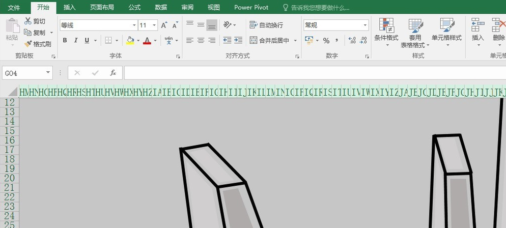Expand the font color arrow
Screen dimensions: 506x228
click(155, 41)
